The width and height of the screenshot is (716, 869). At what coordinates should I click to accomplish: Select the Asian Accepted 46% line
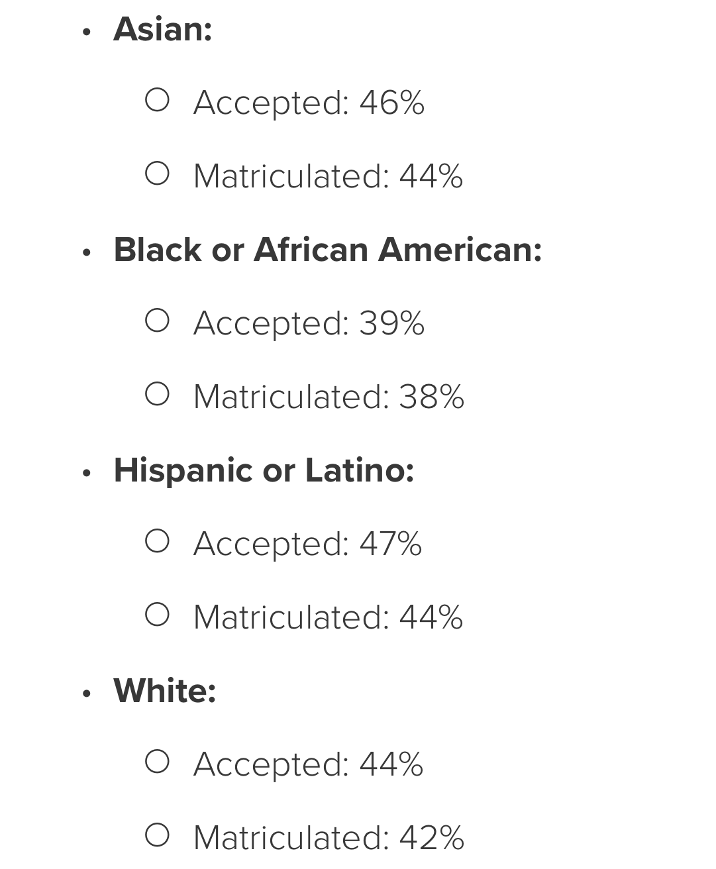(309, 103)
